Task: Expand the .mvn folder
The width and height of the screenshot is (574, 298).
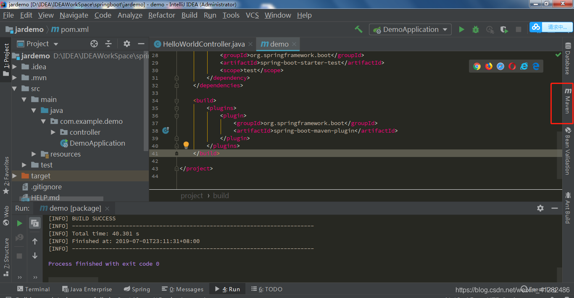Action: click(x=15, y=78)
